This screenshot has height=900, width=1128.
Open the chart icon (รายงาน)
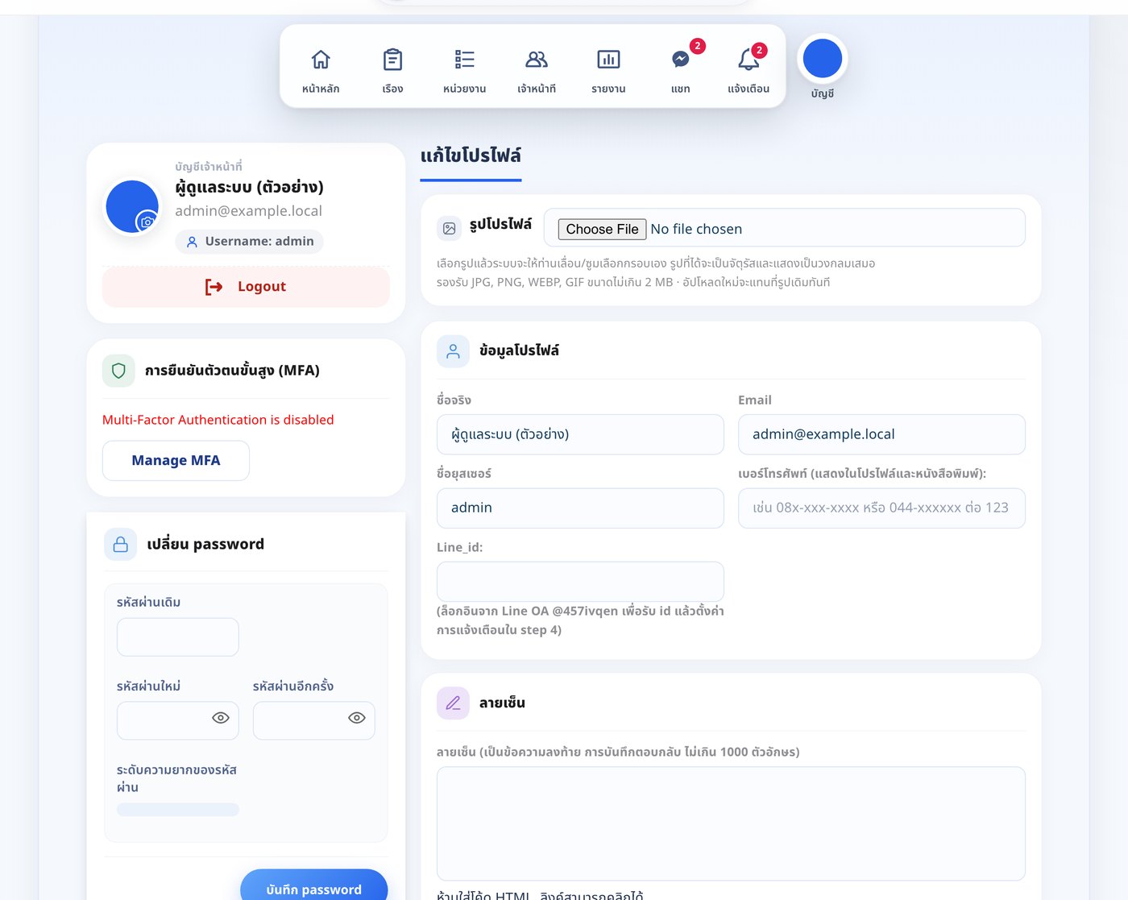click(608, 60)
